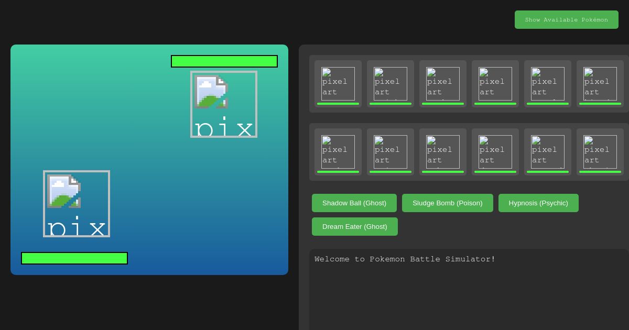Image resolution: width=629 pixels, height=330 pixels.
Task: Cast Hypnosis (Psychic) move
Action: click(538, 203)
